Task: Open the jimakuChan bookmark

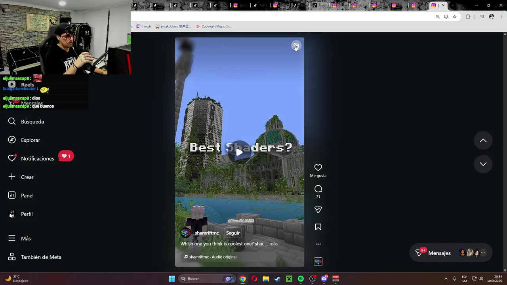Action: pyautogui.click(x=173, y=26)
